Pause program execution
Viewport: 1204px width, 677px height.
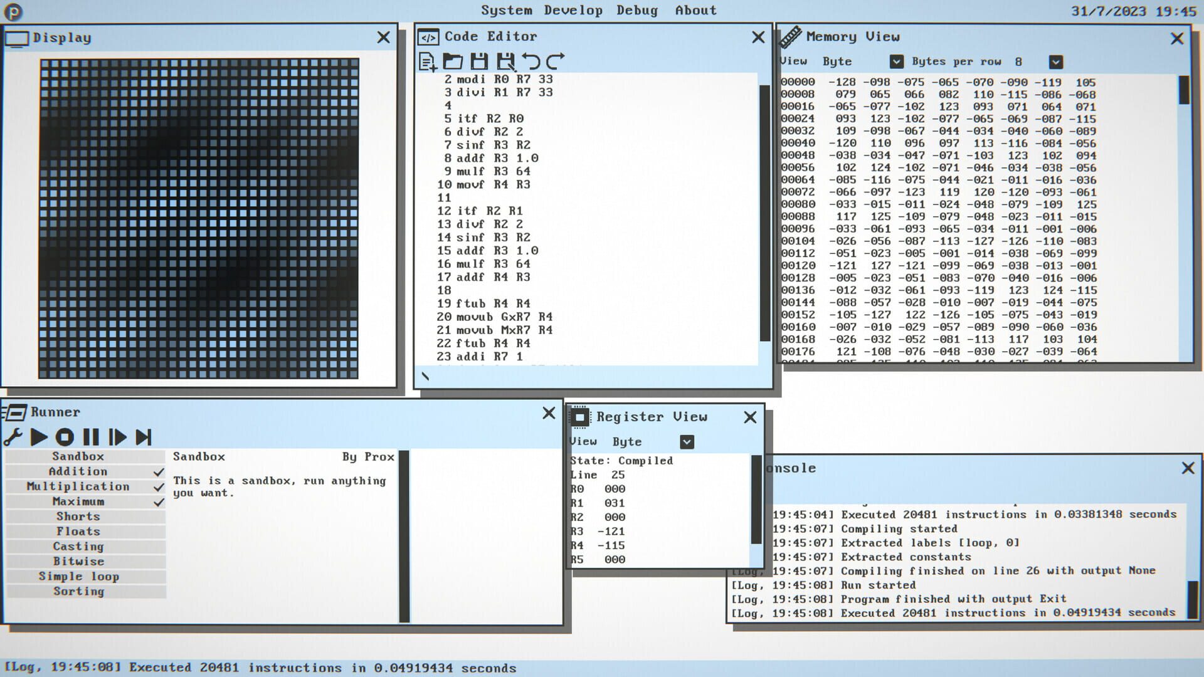[x=90, y=438]
